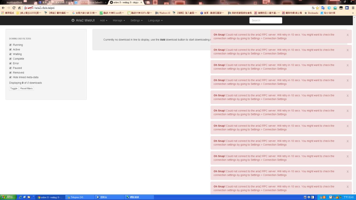This screenshot has height=200, width=356.
Task: Bookmark this page with the star icon
Action: click(317, 8)
